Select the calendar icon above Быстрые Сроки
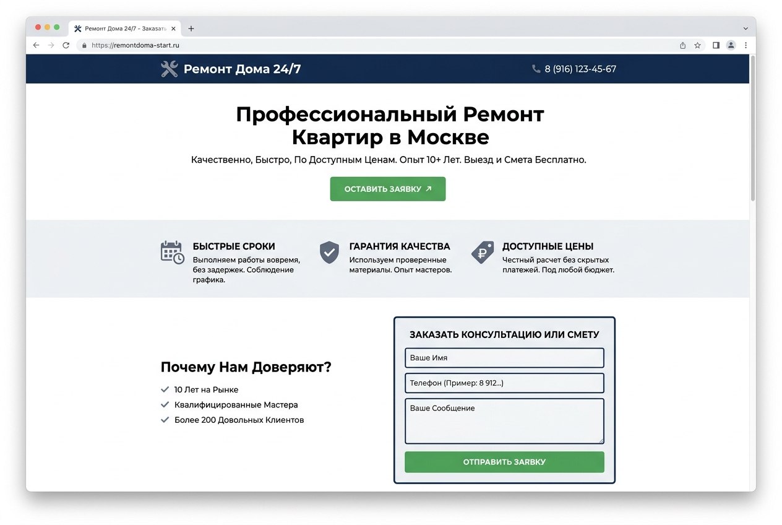782x525 pixels. [171, 251]
